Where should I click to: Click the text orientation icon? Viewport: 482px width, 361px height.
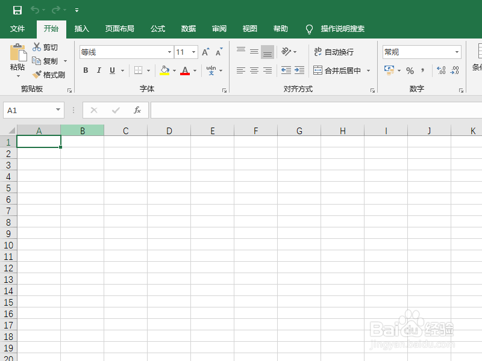(286, 52)
